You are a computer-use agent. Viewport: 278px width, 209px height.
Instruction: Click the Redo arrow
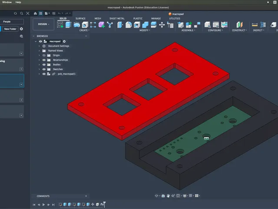tap(66, 13)
